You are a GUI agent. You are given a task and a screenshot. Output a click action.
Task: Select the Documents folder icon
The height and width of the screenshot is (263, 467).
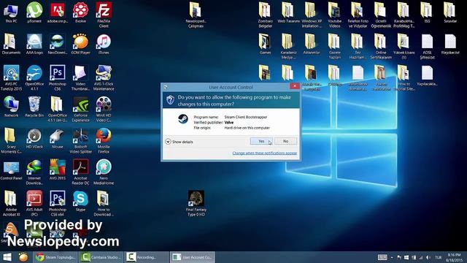tap(11, 44)
